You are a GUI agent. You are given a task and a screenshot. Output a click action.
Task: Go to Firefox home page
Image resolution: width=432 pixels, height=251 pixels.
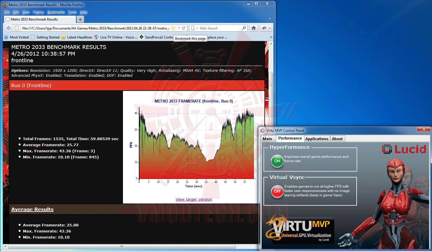254,28
